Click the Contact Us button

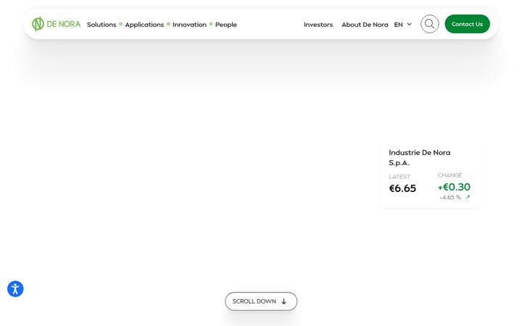pyautogui.click(x=467, y=24)
